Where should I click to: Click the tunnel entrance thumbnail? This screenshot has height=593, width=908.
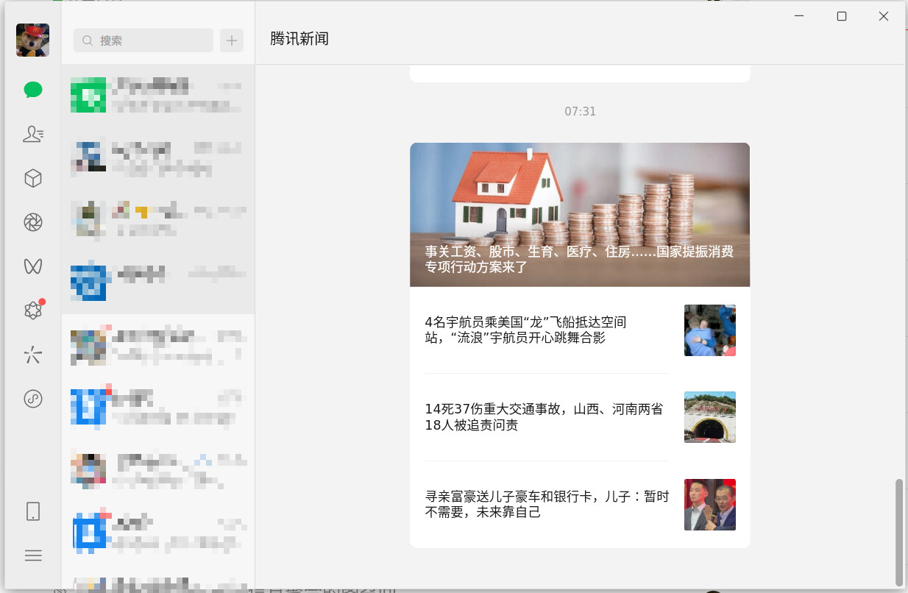pyautogui.click(x=709, y=417)
